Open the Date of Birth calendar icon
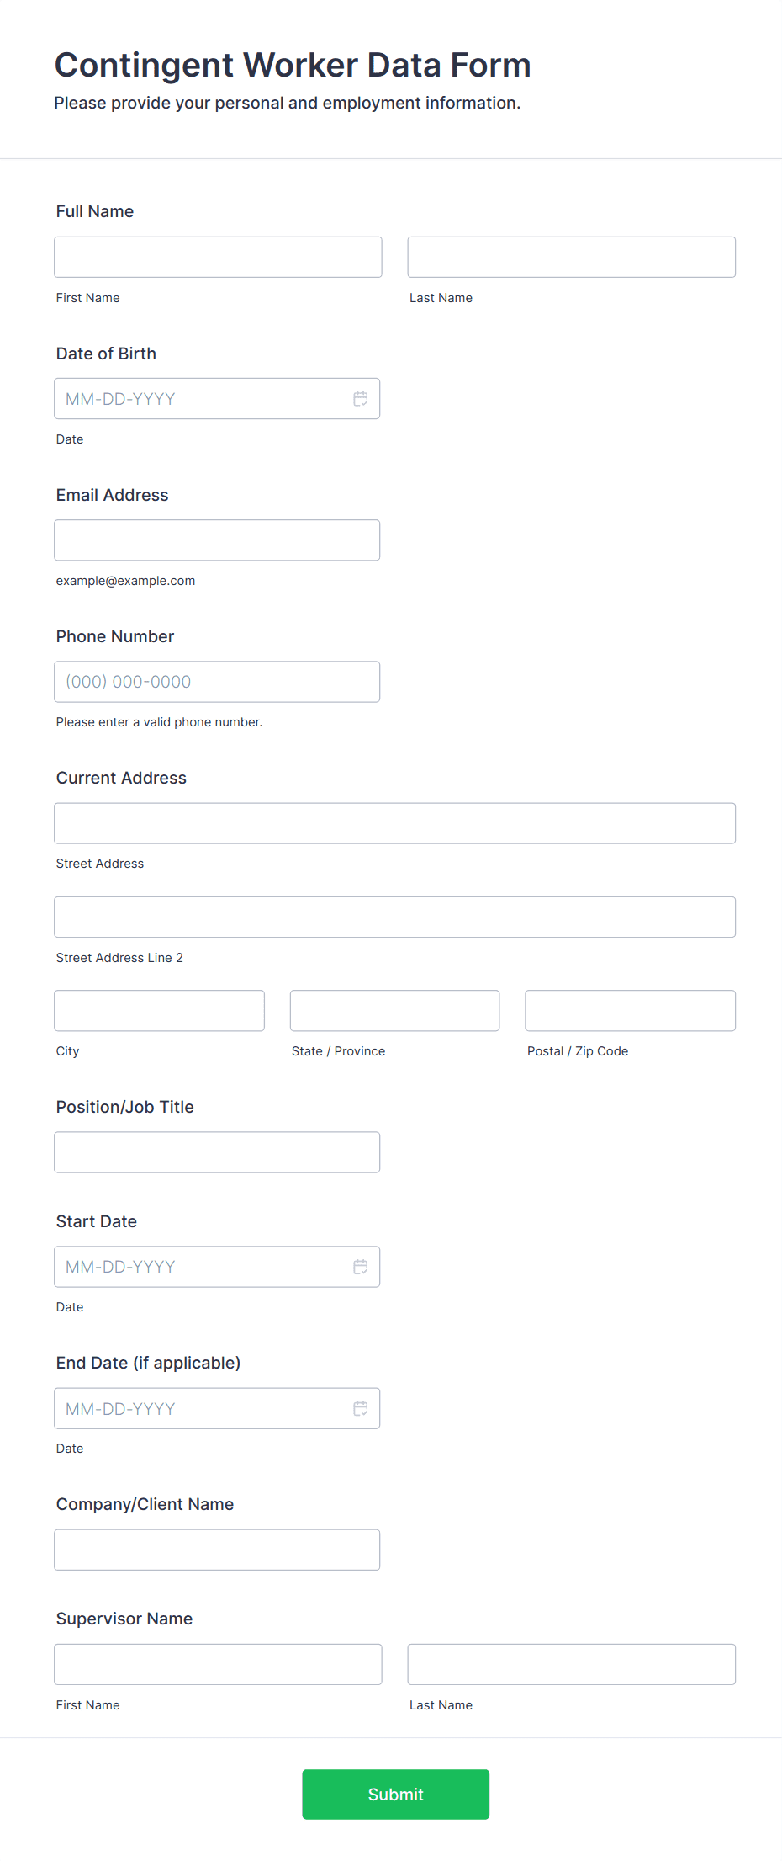The image size is (782, 1861). (361, 399)
